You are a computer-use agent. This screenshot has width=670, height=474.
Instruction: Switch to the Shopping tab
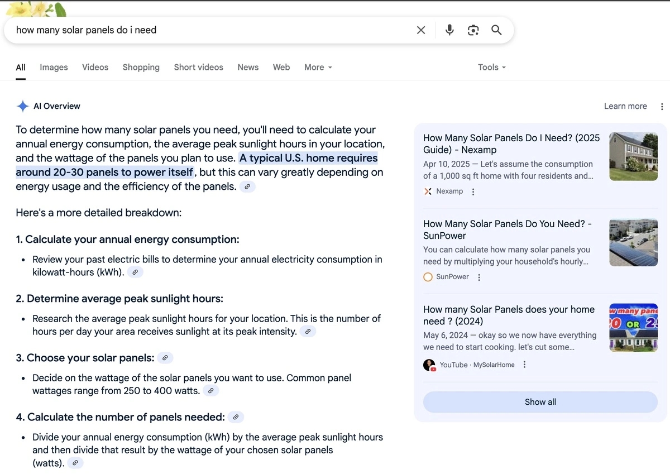tap(141, 67)
